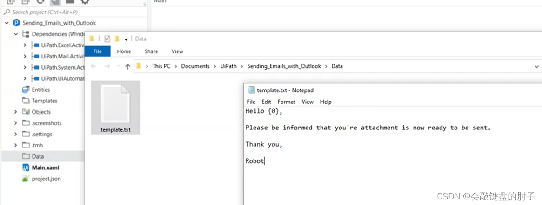Open the Notepad Format menu

(x=286, y=102)
